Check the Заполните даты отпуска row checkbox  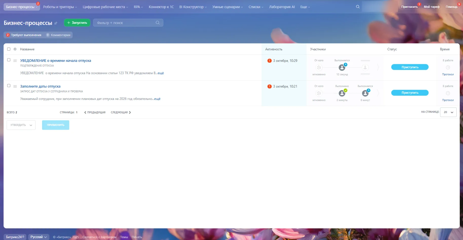click(x=9, y=86)
